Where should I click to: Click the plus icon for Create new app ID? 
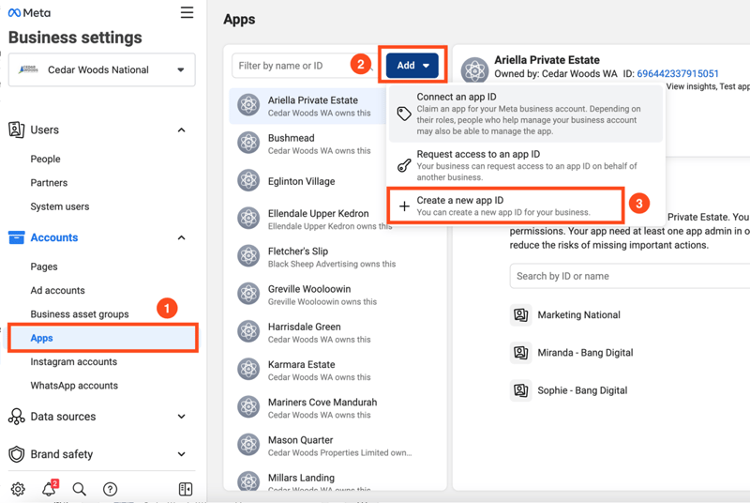pyautogui.click(x=404, y=206)
